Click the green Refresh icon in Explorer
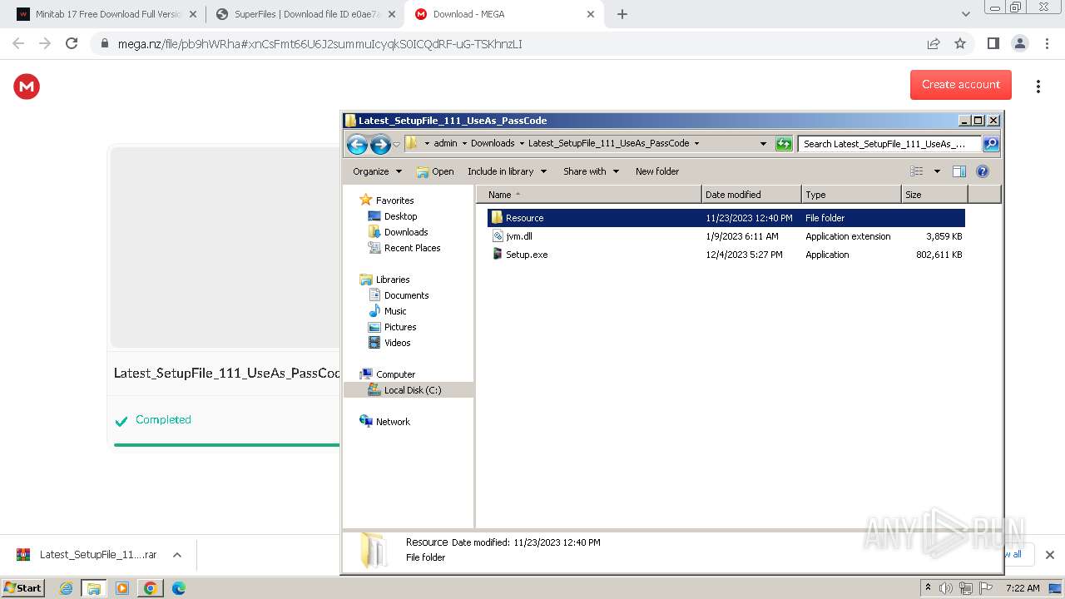Viewport: 1065px width, 599px height. coord(784,144)
